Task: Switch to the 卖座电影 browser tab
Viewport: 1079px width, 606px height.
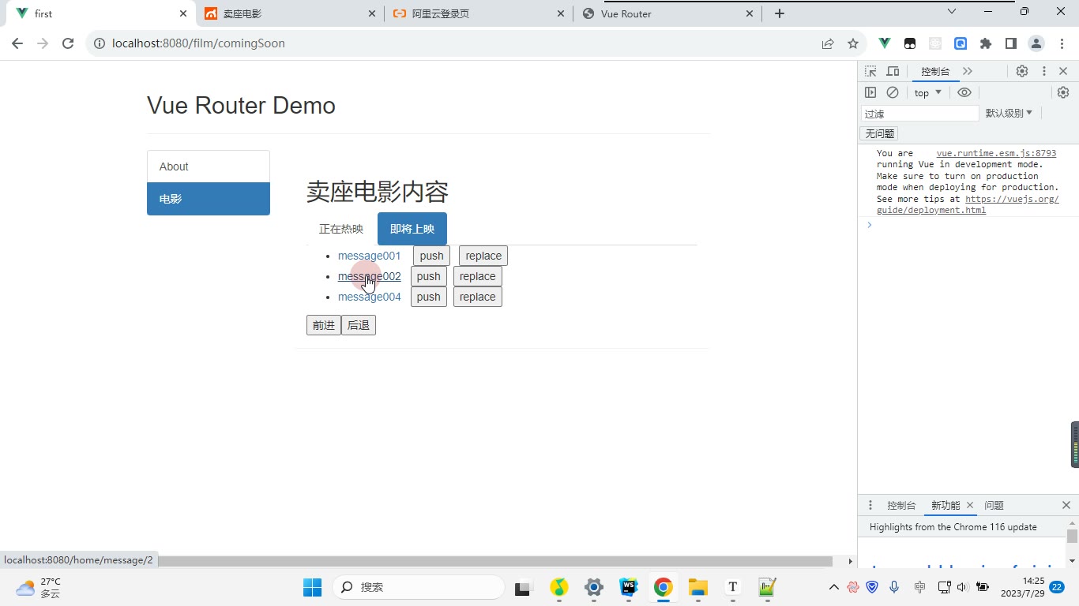Action: [291, 13]
